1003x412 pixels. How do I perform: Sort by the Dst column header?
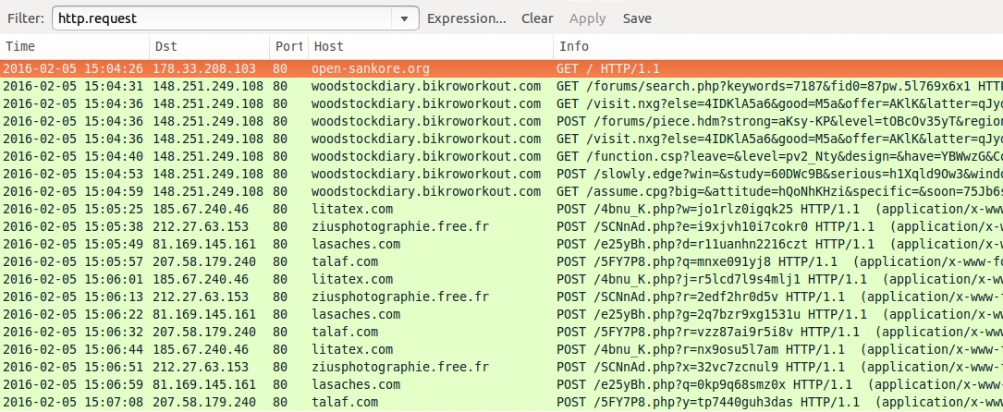(209, 46)
